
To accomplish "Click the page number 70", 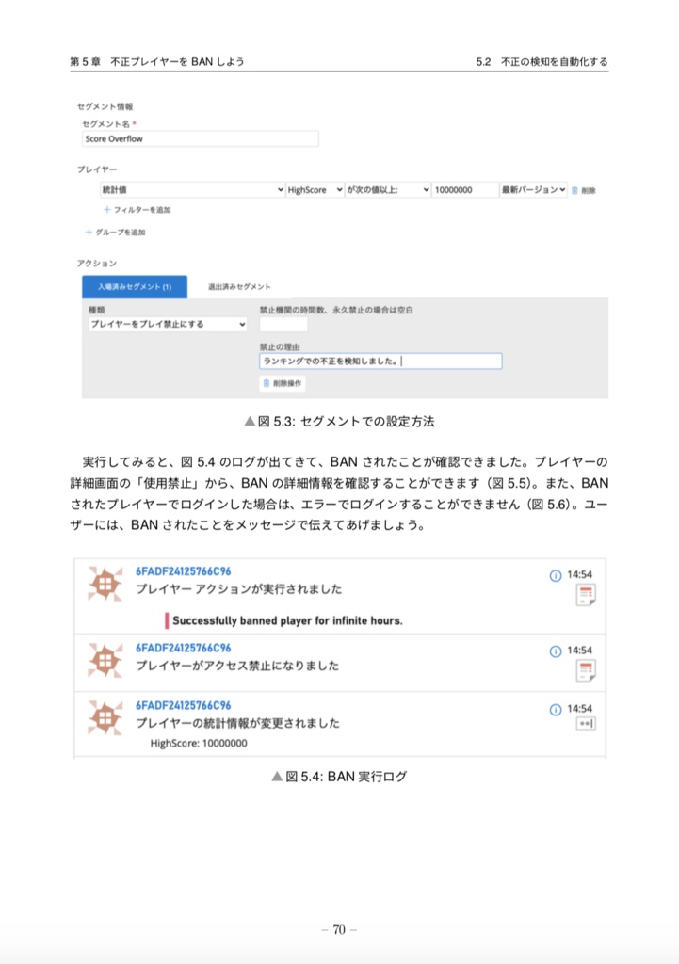I will pyautogui.click(x=339, y=929).
